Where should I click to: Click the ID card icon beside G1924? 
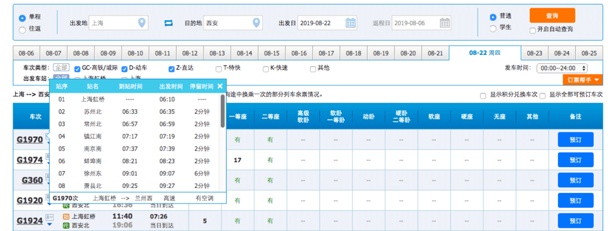coord(50,217)
